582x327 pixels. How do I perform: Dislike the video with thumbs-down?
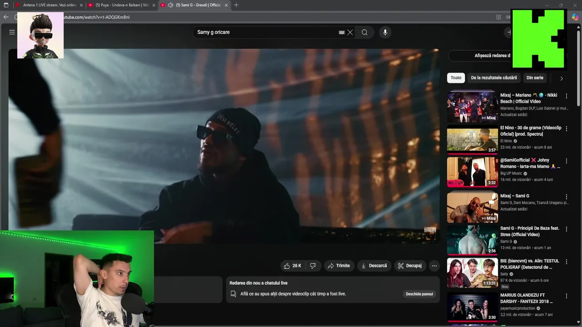click(313, 266)
